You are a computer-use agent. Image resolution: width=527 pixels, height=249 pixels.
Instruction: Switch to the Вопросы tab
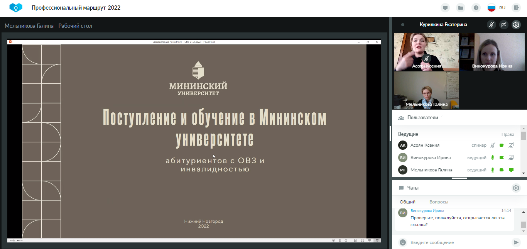tap(439, 202)
